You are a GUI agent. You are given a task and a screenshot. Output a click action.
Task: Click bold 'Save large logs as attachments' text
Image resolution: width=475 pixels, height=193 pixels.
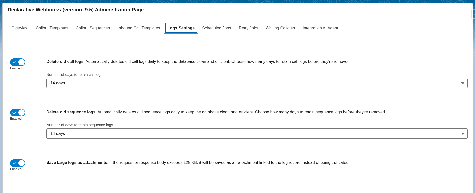pos(77,163)
